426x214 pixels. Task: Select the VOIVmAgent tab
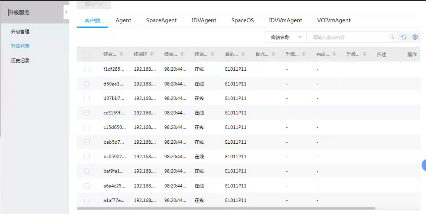coord(334,20)
